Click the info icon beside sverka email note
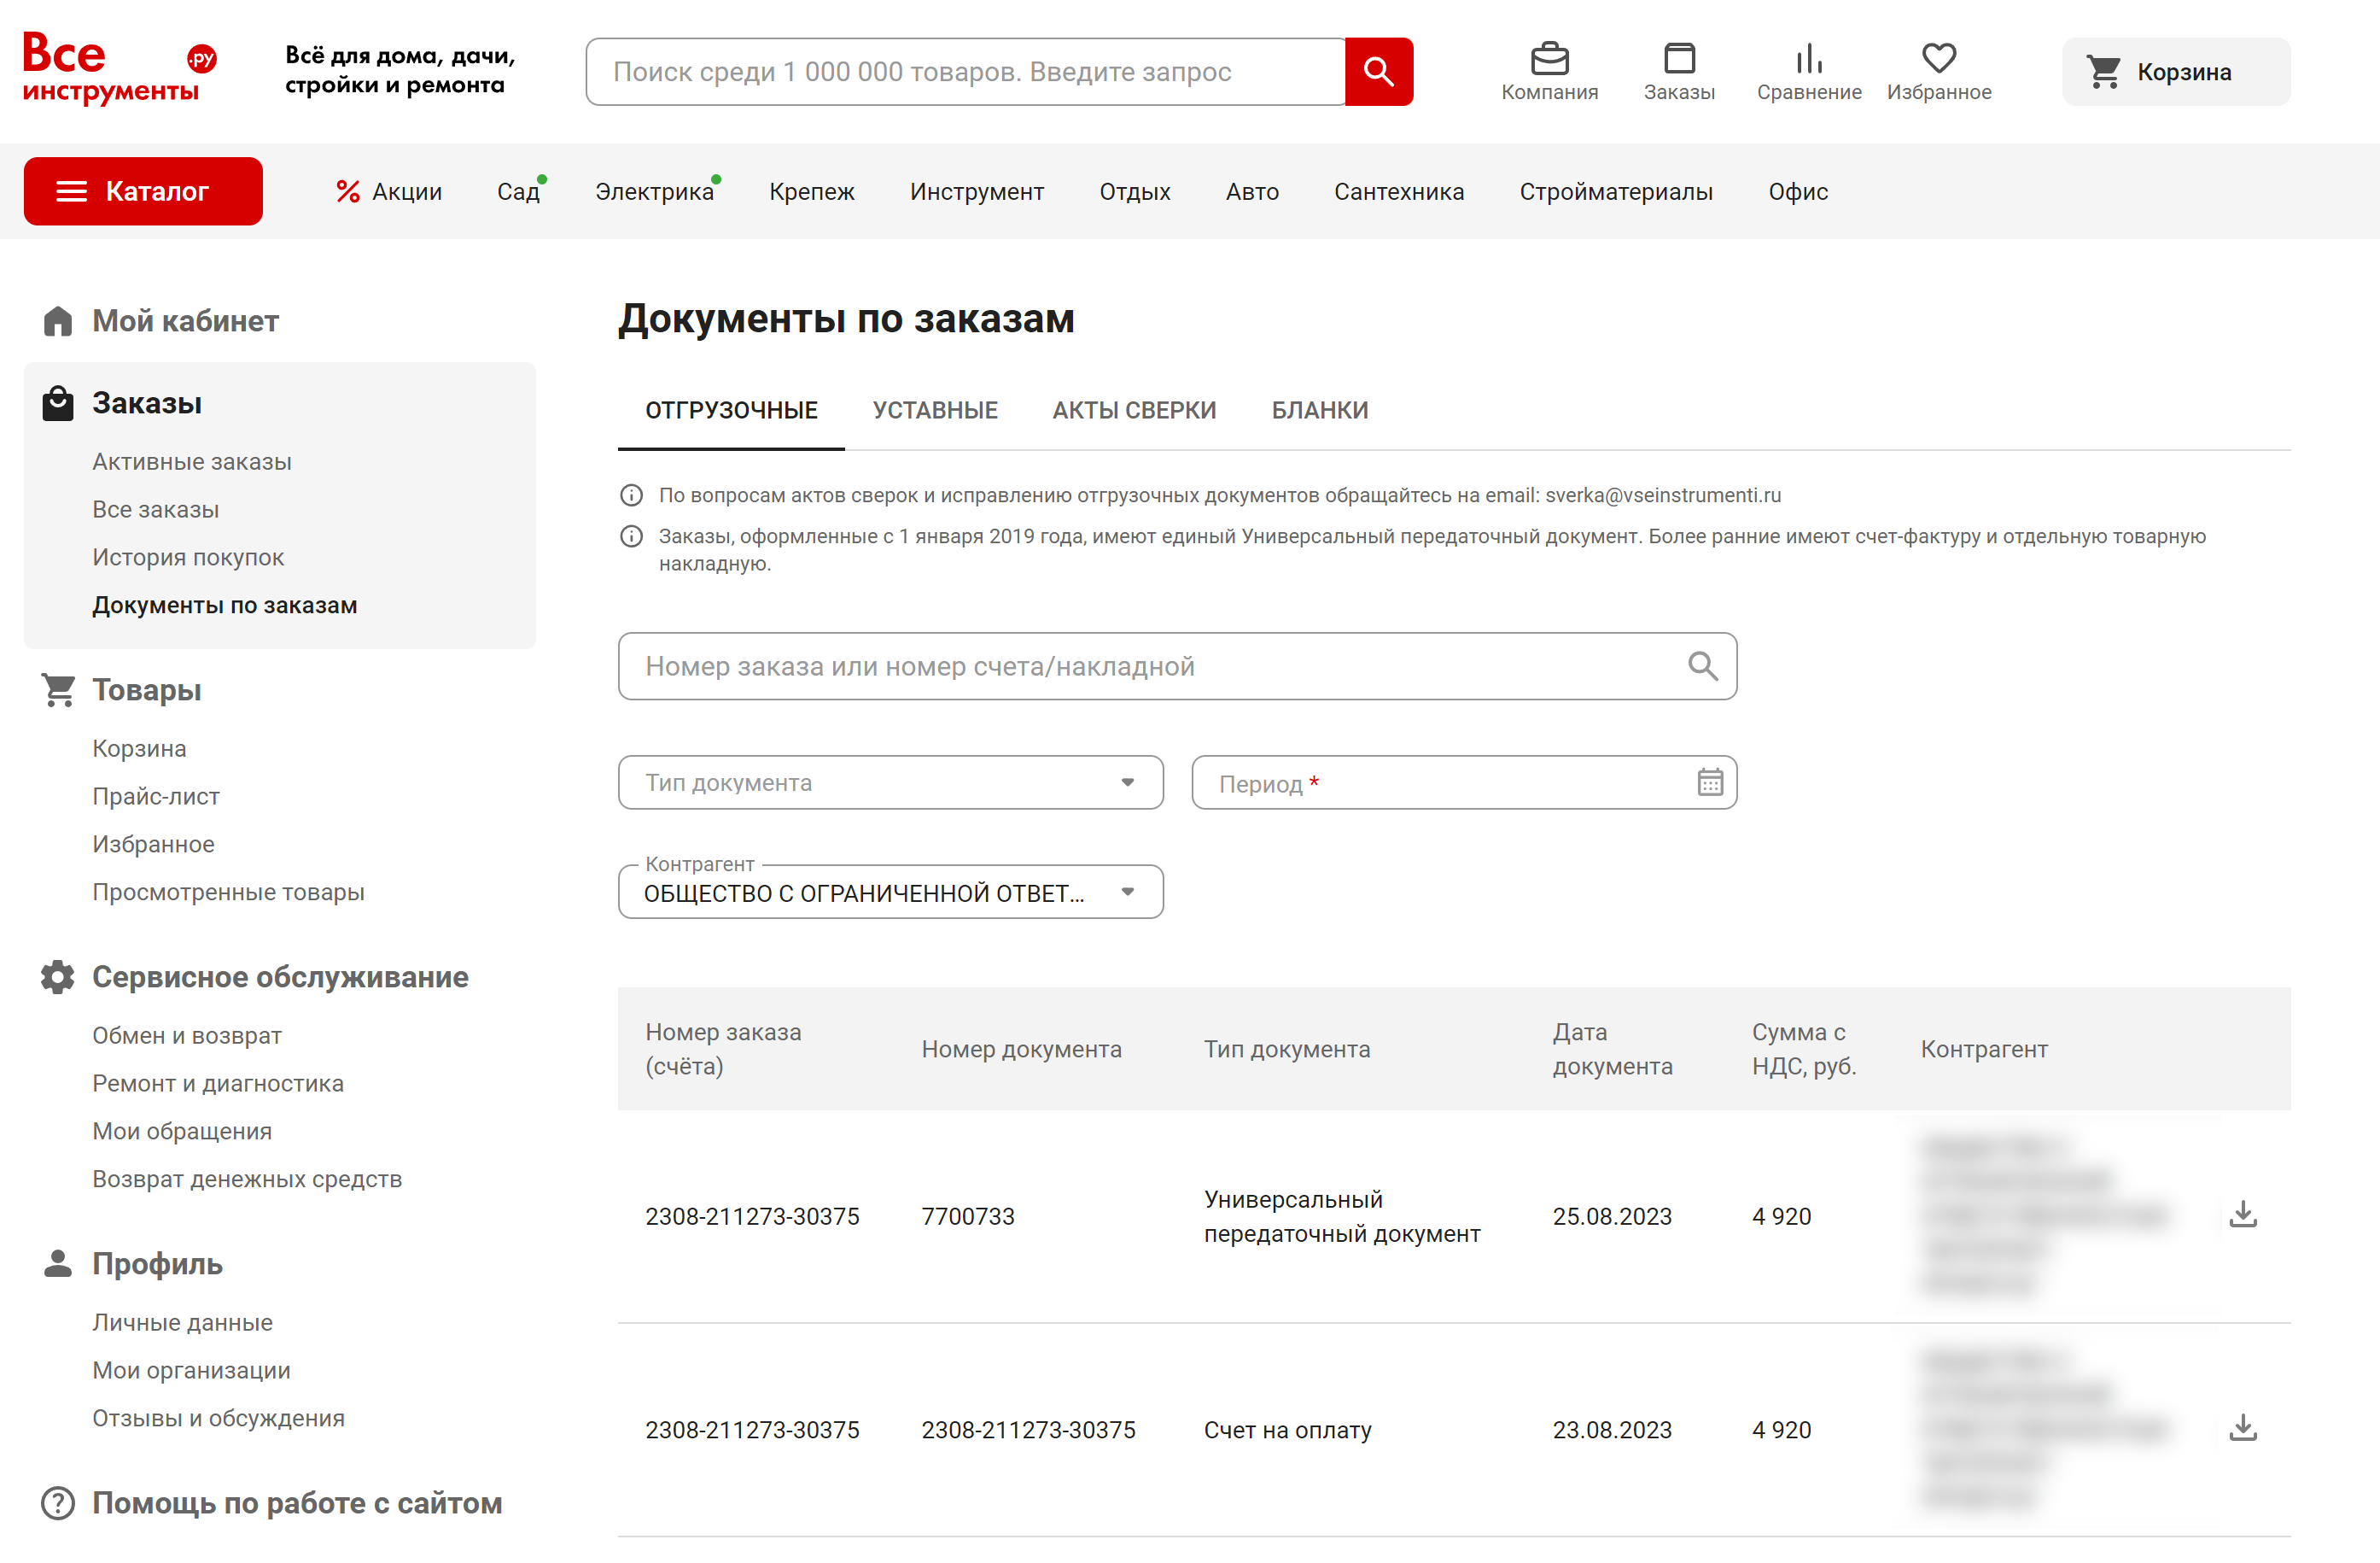Screen dimensions: 2380x1563 [631, 495]
